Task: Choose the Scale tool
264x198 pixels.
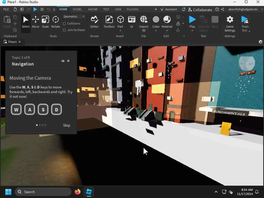Action: (45, 22)
